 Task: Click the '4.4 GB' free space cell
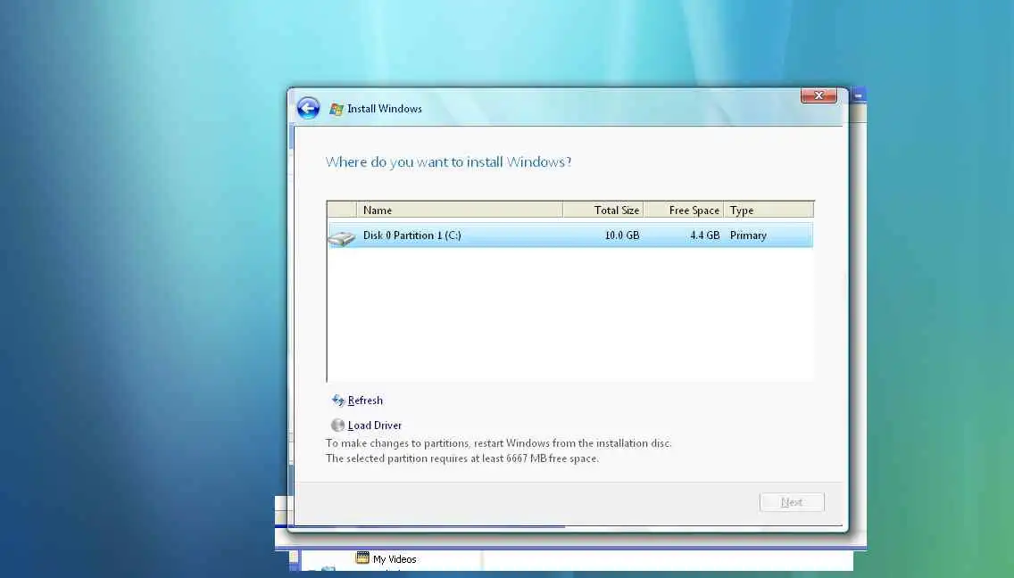click(x=704, y=235)
